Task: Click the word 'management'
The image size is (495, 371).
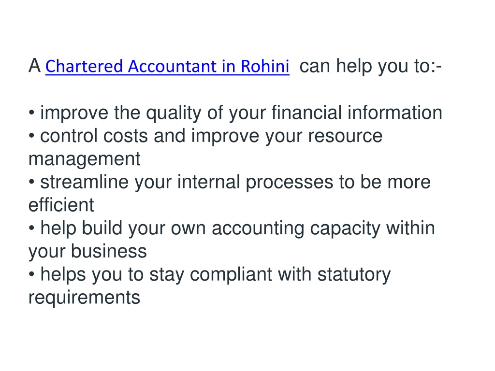Action: (84, 159)
